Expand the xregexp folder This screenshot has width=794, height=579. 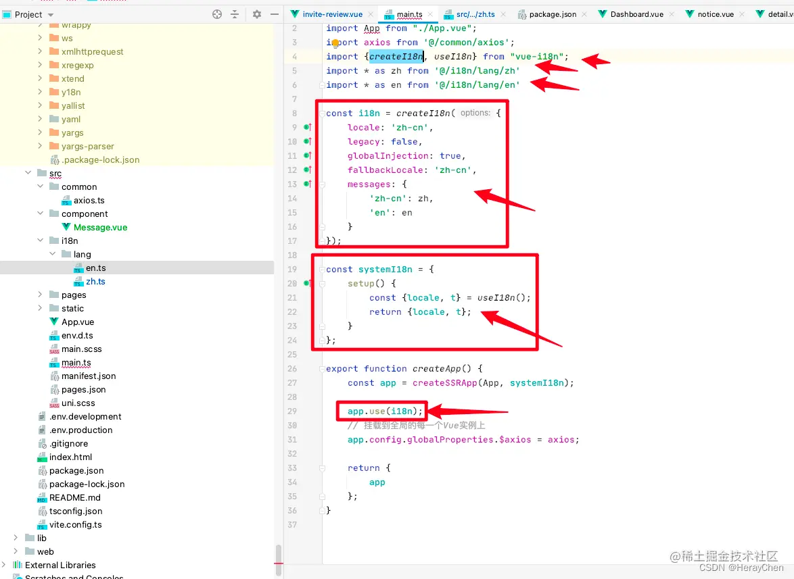point(40,65)
